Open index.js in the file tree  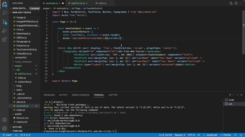click(x=24, y=110)
